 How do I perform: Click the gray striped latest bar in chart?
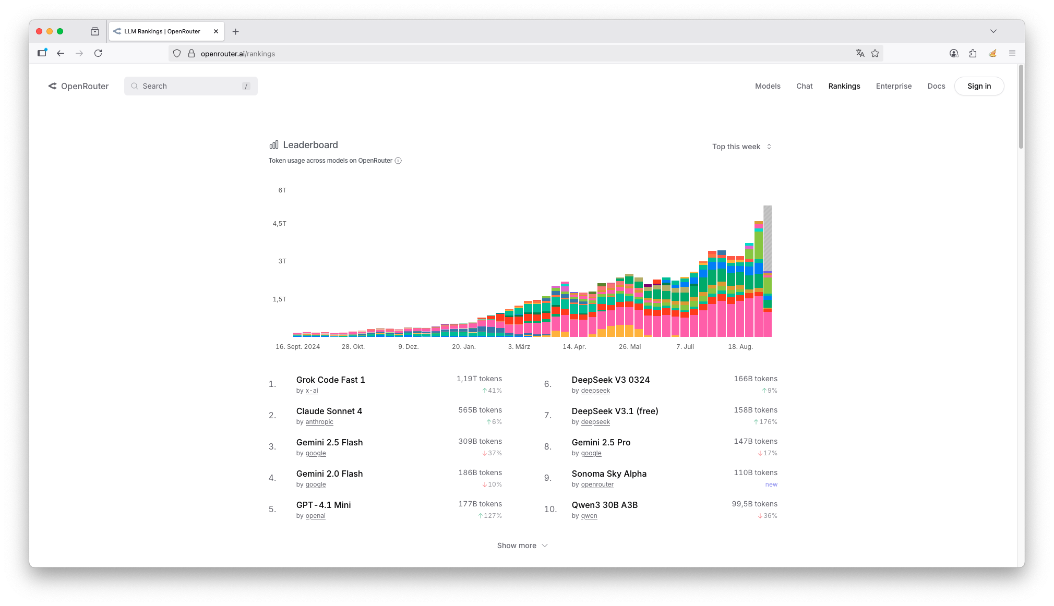(768, 237)
